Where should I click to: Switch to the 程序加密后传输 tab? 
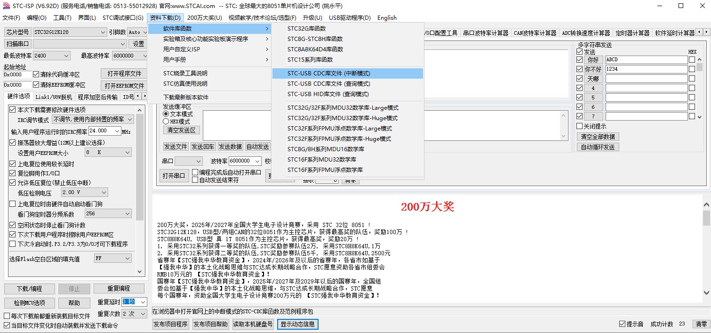97,97
